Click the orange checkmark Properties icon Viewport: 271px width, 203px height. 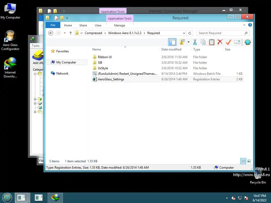(228, 42)
